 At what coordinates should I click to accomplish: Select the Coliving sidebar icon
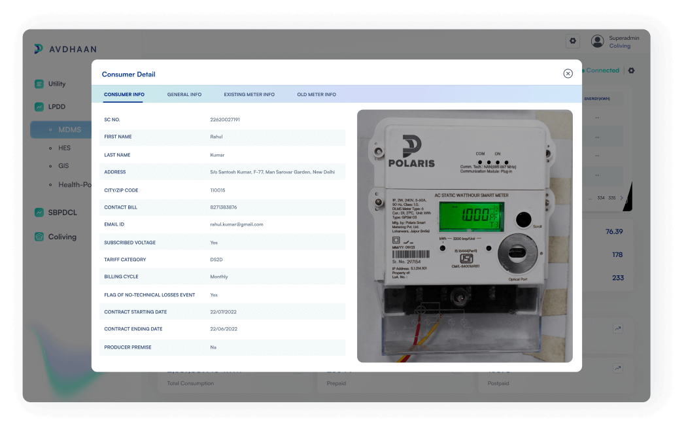41,237
